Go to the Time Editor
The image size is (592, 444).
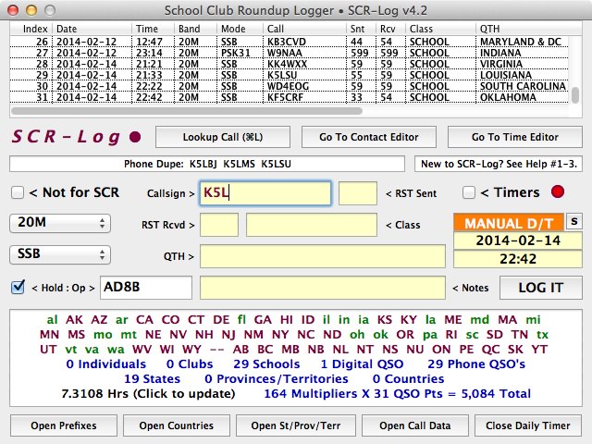514,137
